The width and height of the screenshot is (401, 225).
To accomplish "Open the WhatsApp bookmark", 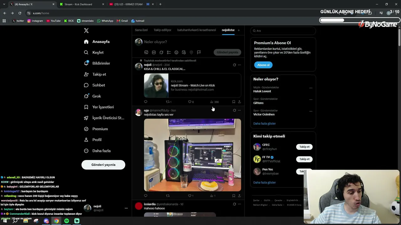I will point(105,21).
